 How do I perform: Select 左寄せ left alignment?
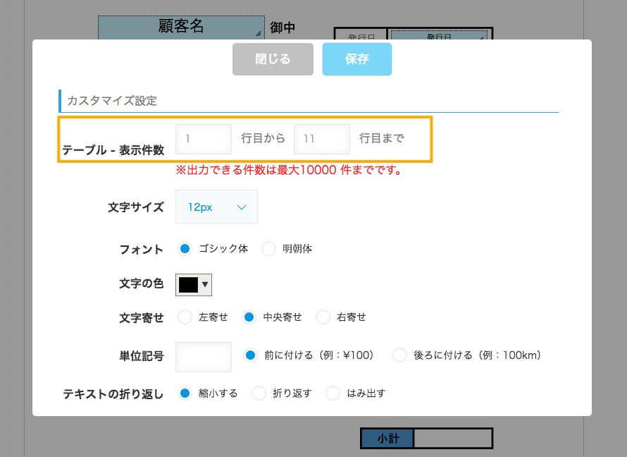tap(185, 317)
